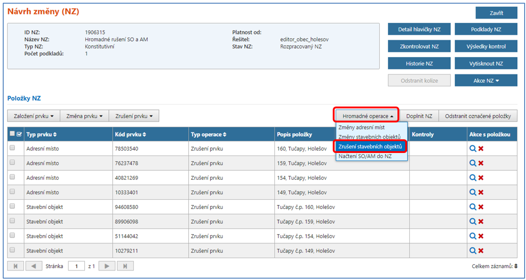Click the page number input field
526x280 pixels.
point(76,266)
